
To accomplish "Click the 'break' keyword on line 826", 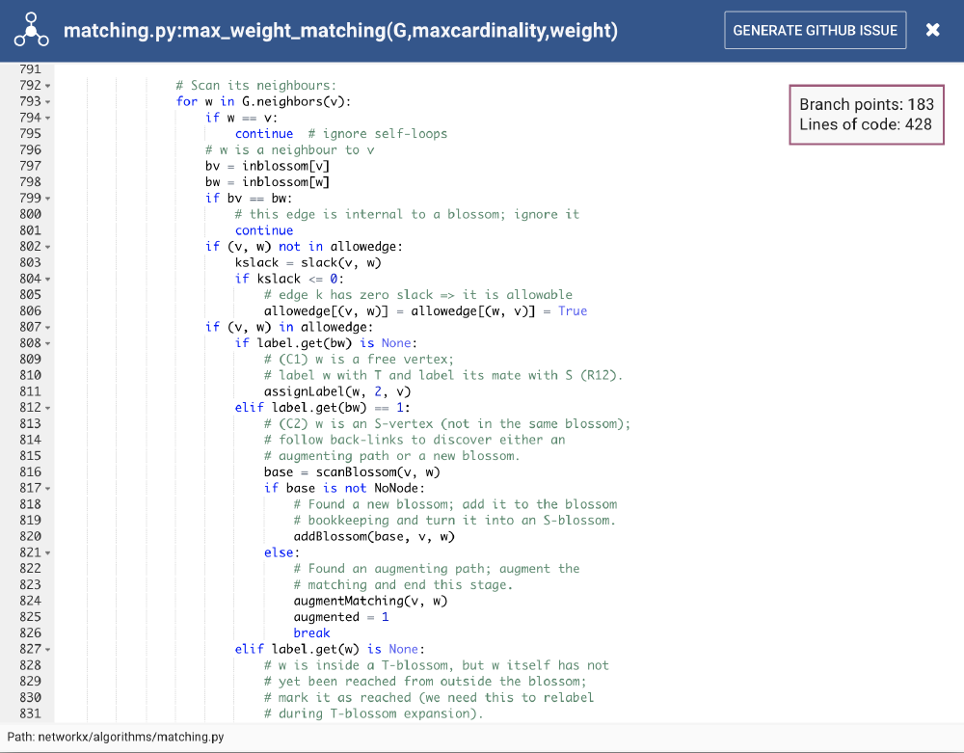I will click(311, 633).
